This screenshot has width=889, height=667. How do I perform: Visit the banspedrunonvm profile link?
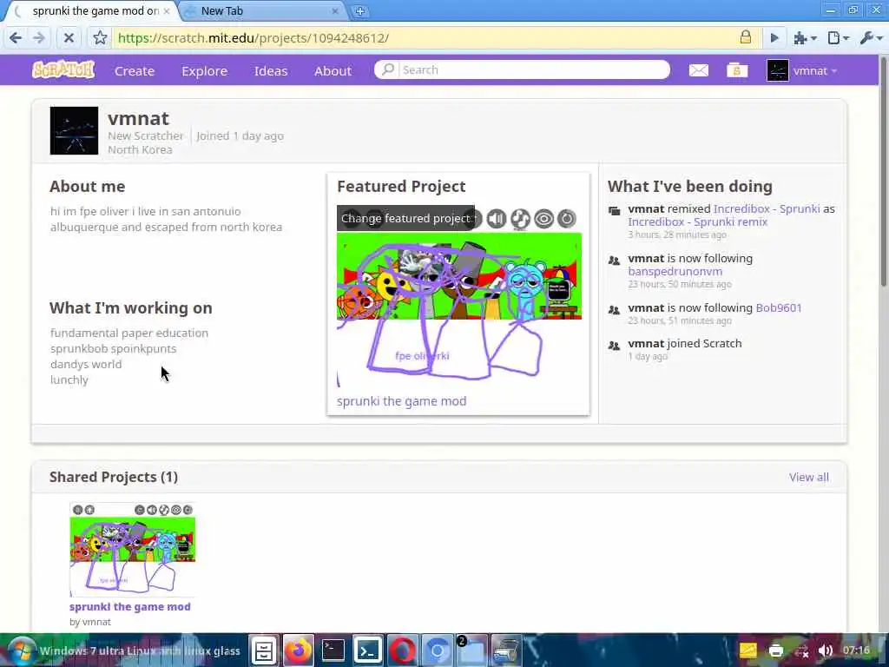(675, 271)
